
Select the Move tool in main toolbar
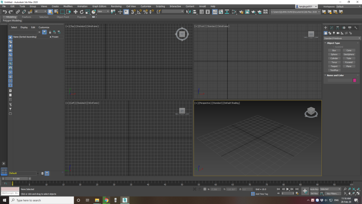point(75,12)
